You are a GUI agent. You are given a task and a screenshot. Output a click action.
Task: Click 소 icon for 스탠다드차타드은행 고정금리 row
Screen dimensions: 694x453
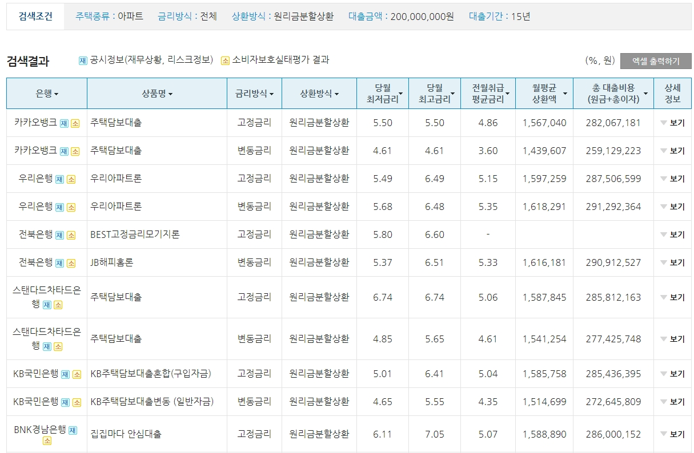tap(58, 305)
